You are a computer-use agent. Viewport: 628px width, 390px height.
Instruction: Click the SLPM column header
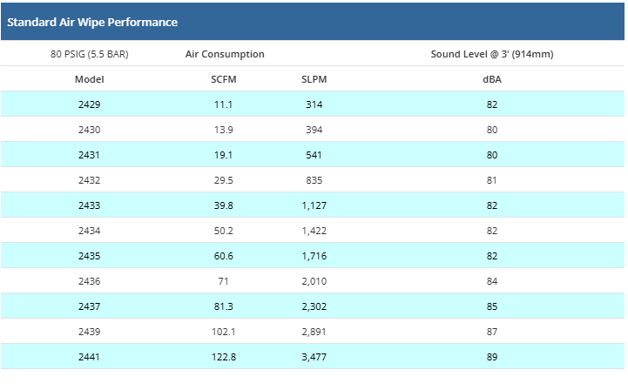tap(314, 79)
